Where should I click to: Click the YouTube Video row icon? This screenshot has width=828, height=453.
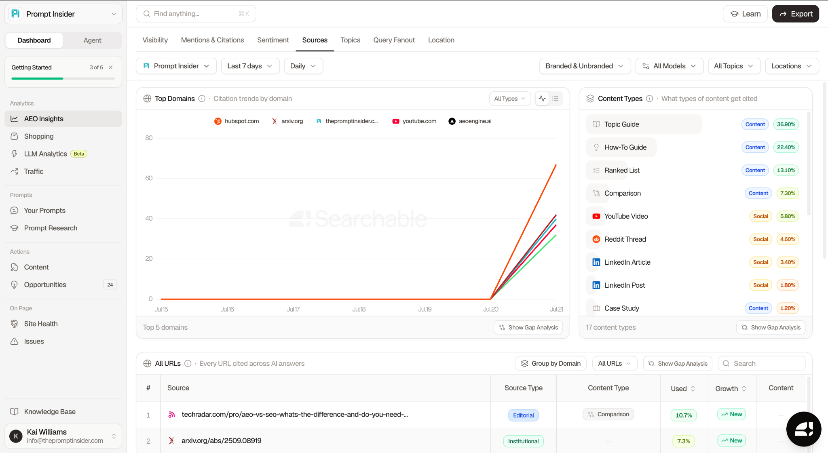click(596, 216)
